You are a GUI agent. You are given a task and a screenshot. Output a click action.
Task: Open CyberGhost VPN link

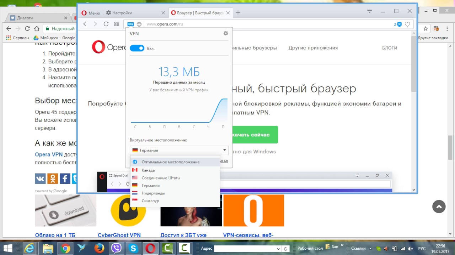[119, 235]
